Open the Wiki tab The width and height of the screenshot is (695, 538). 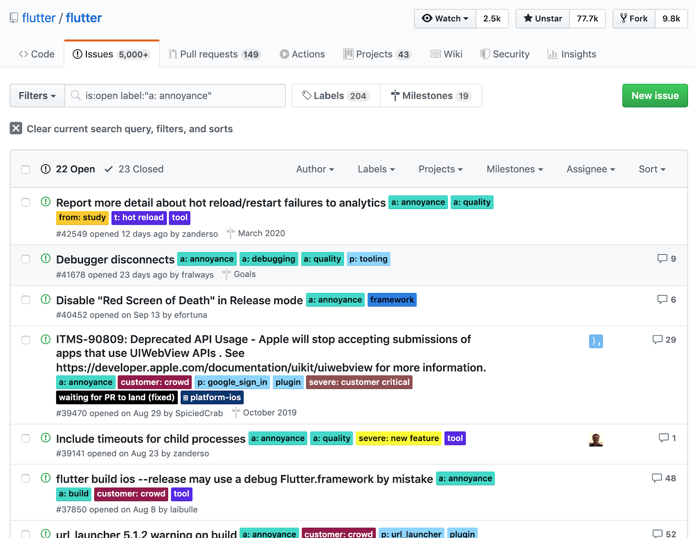pyautogui.click(x=447, y=54)
